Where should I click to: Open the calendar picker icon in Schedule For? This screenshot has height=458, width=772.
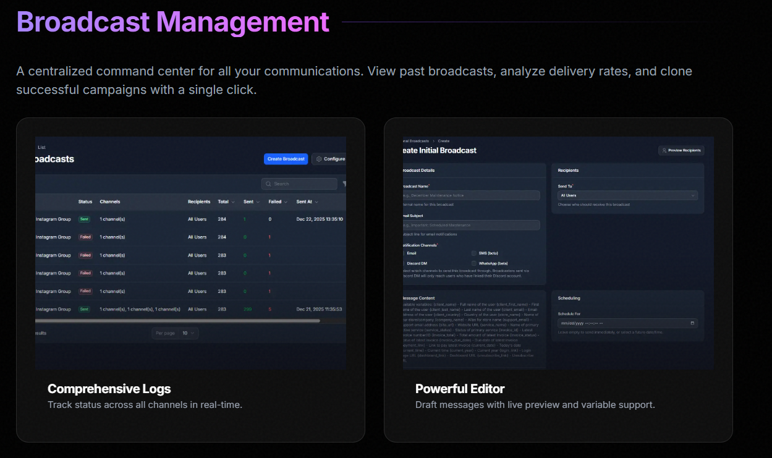(x=693, y=323)
